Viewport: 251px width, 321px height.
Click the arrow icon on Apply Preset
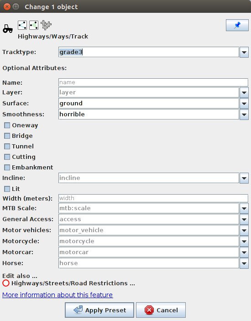click(78, 310)
